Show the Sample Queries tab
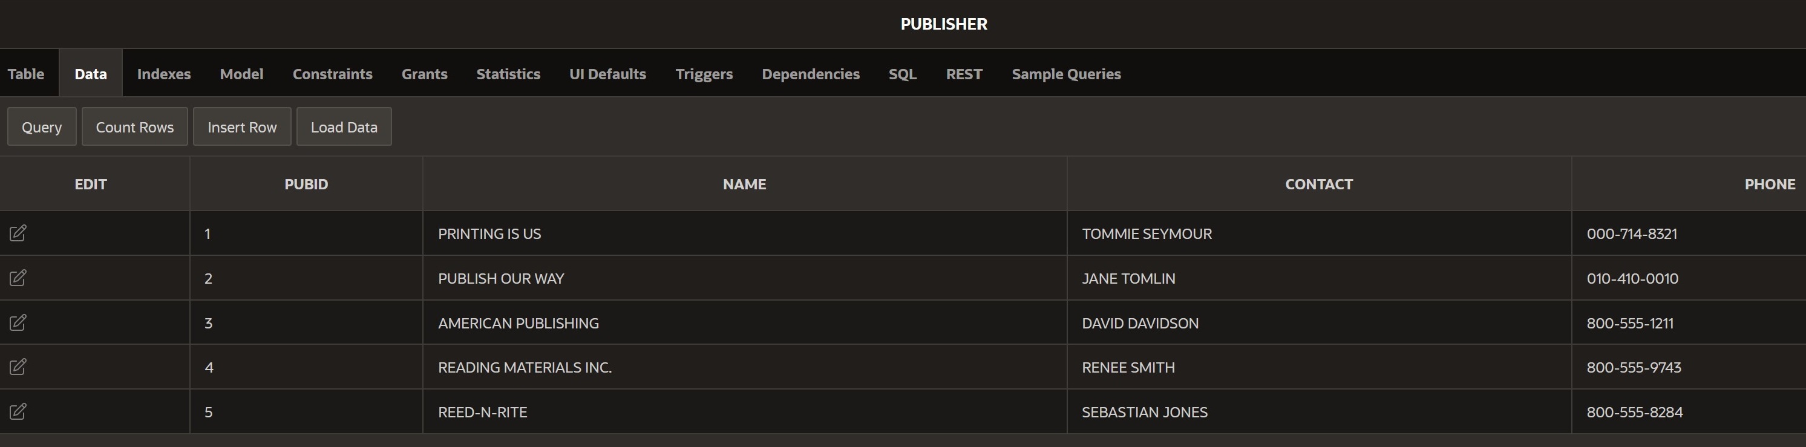 coord(1066,74)
